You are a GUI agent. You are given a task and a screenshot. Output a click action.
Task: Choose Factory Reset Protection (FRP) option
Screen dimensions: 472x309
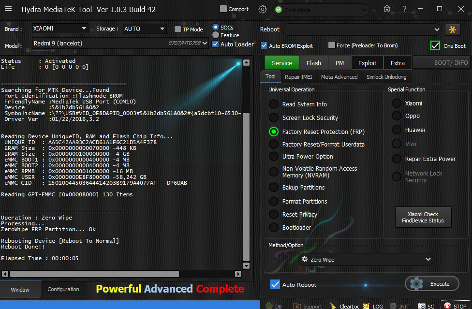[274, 132]
